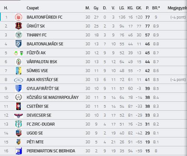Click the LG. goals scored header
This screenshot has width=187, height=156.
coord(122,8)
